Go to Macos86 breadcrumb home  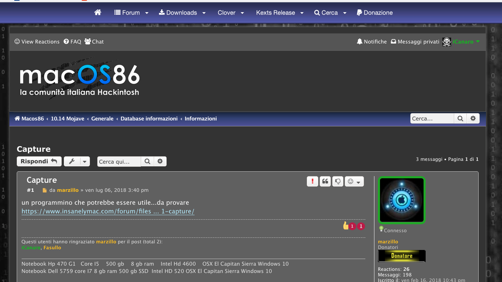[x=29, y=118]
